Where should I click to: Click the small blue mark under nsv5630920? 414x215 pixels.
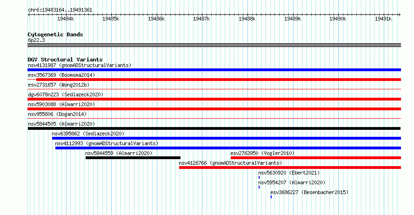point(259,177)
